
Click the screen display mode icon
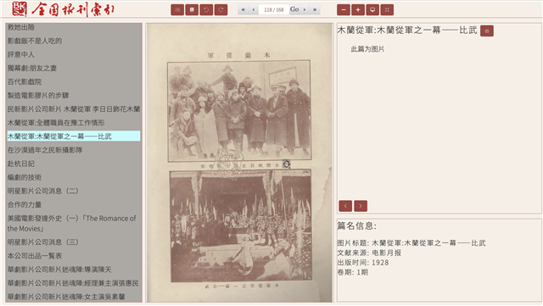(x=372, y=9)
